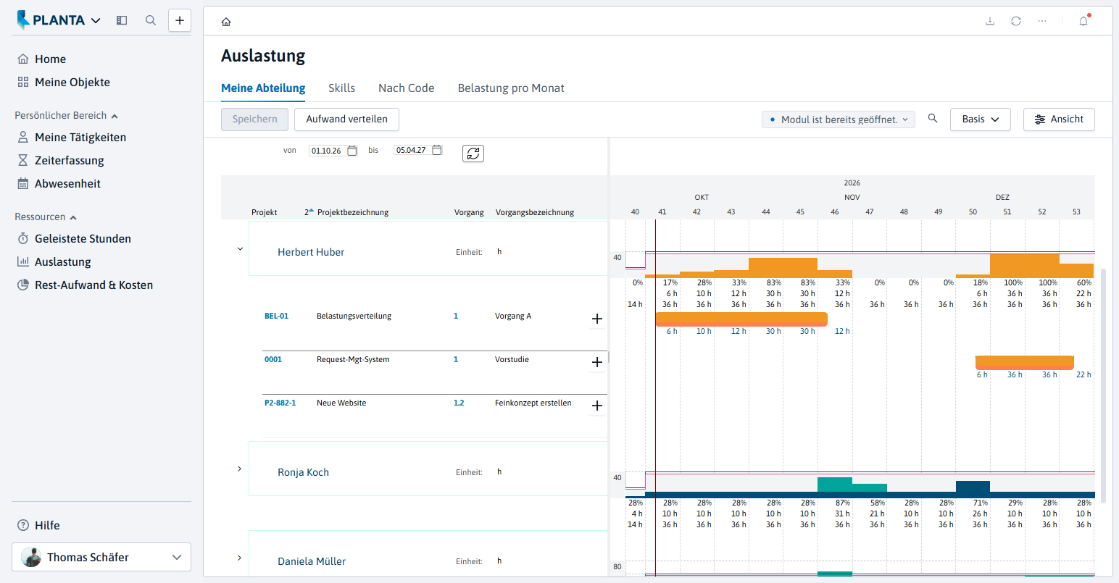Open Geleistete Stunden in sidebar

point(83,239)
